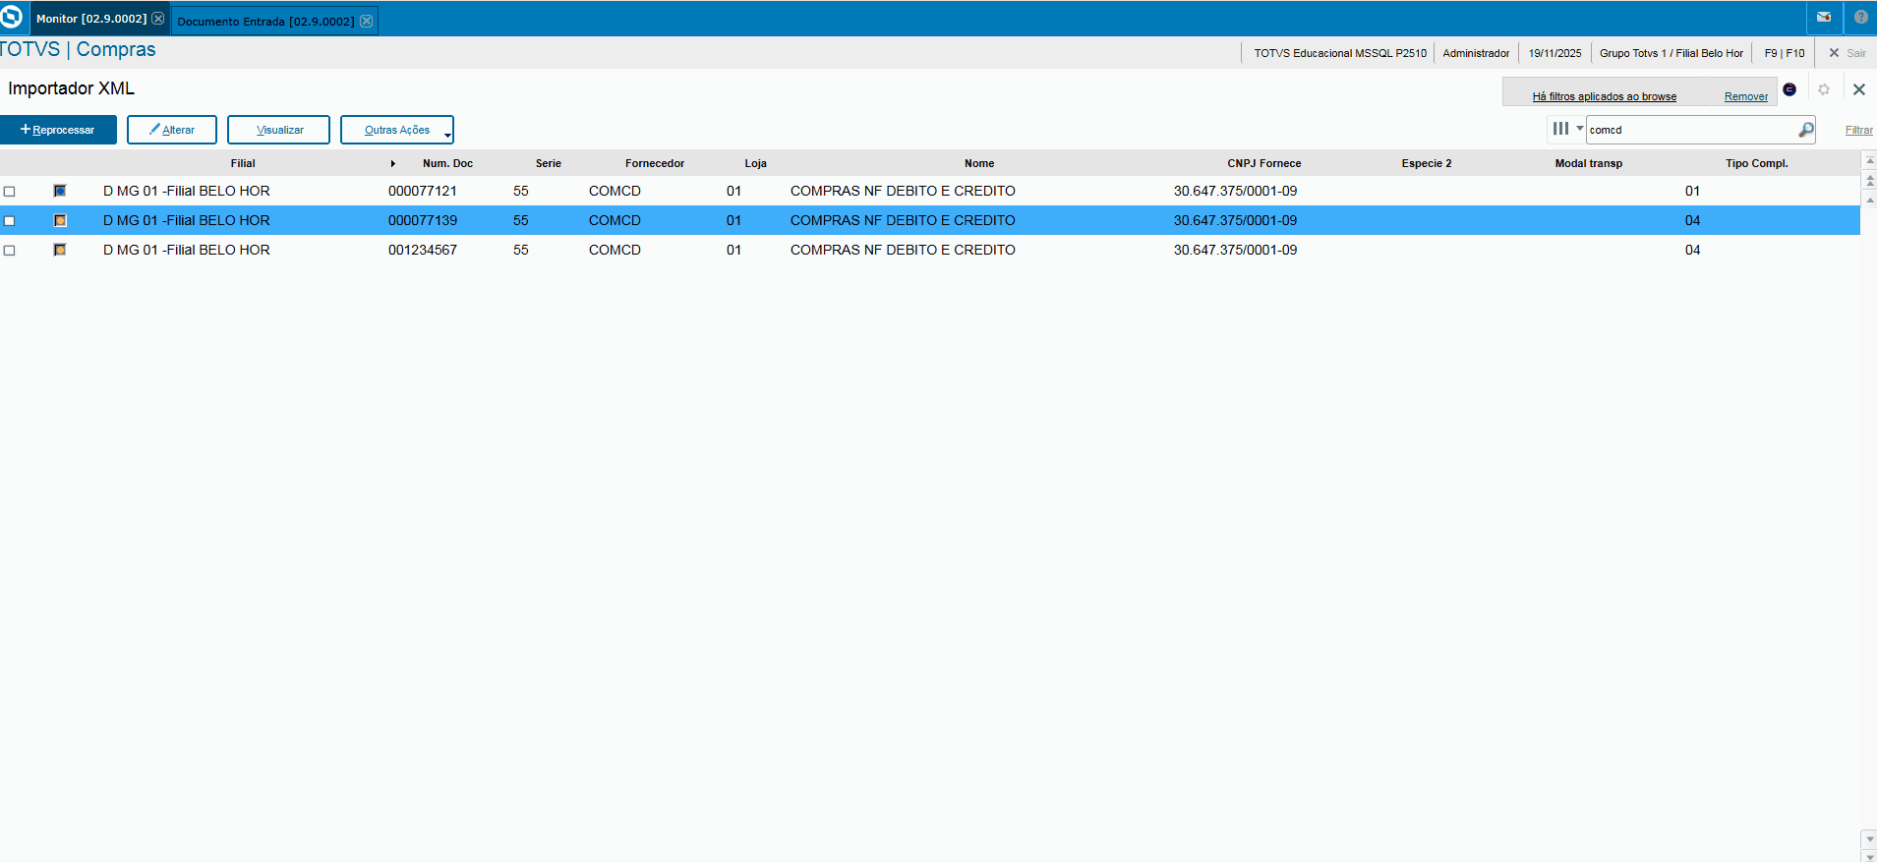Click the Filtrar link

click(1858, 130)
